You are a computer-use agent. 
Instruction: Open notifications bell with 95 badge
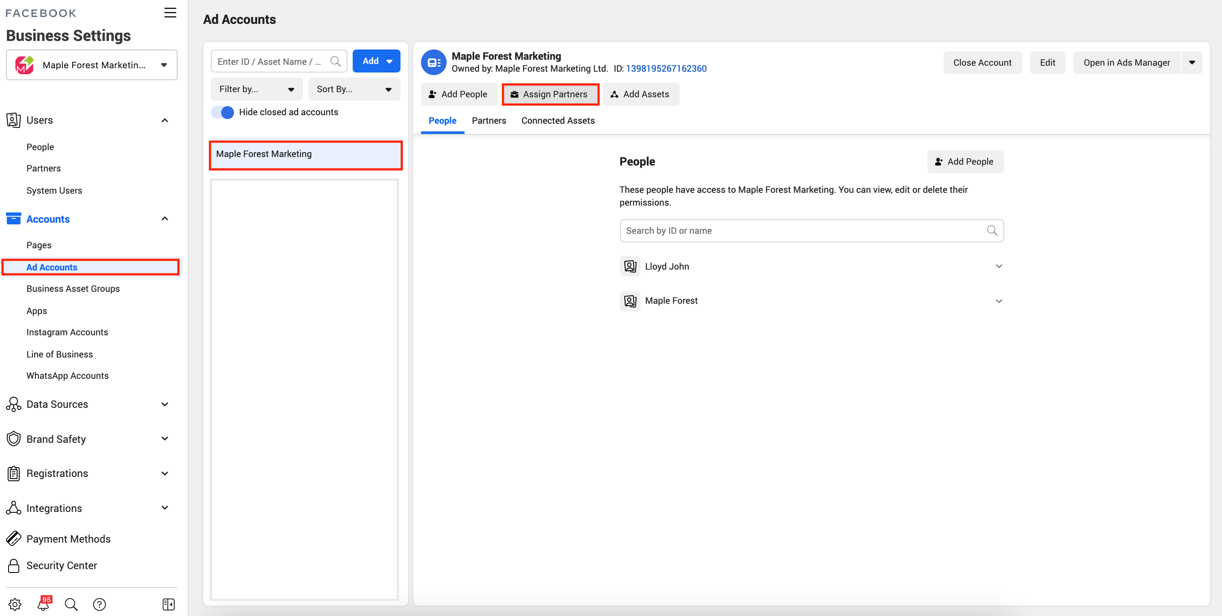[x=43, y=603]
